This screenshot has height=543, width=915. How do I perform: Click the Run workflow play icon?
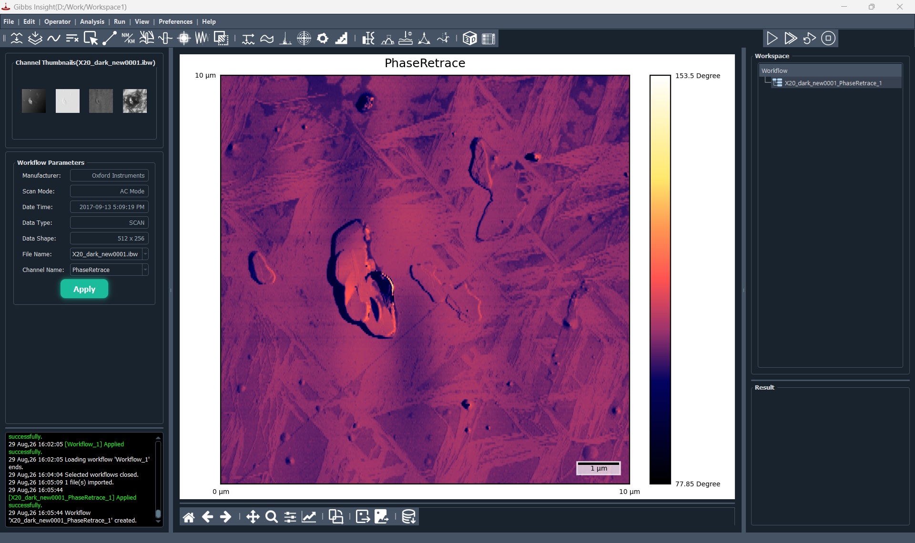pyautogui.click(x=772, y=38)
